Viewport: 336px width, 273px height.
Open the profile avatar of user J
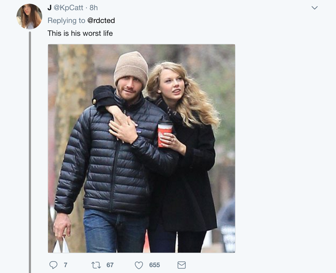[x=29, y=17]
